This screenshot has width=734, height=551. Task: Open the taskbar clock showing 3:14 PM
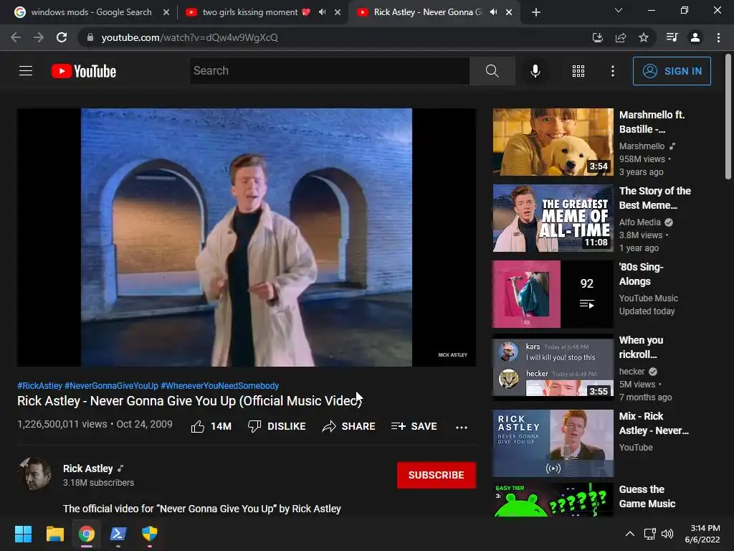[702, 534]
